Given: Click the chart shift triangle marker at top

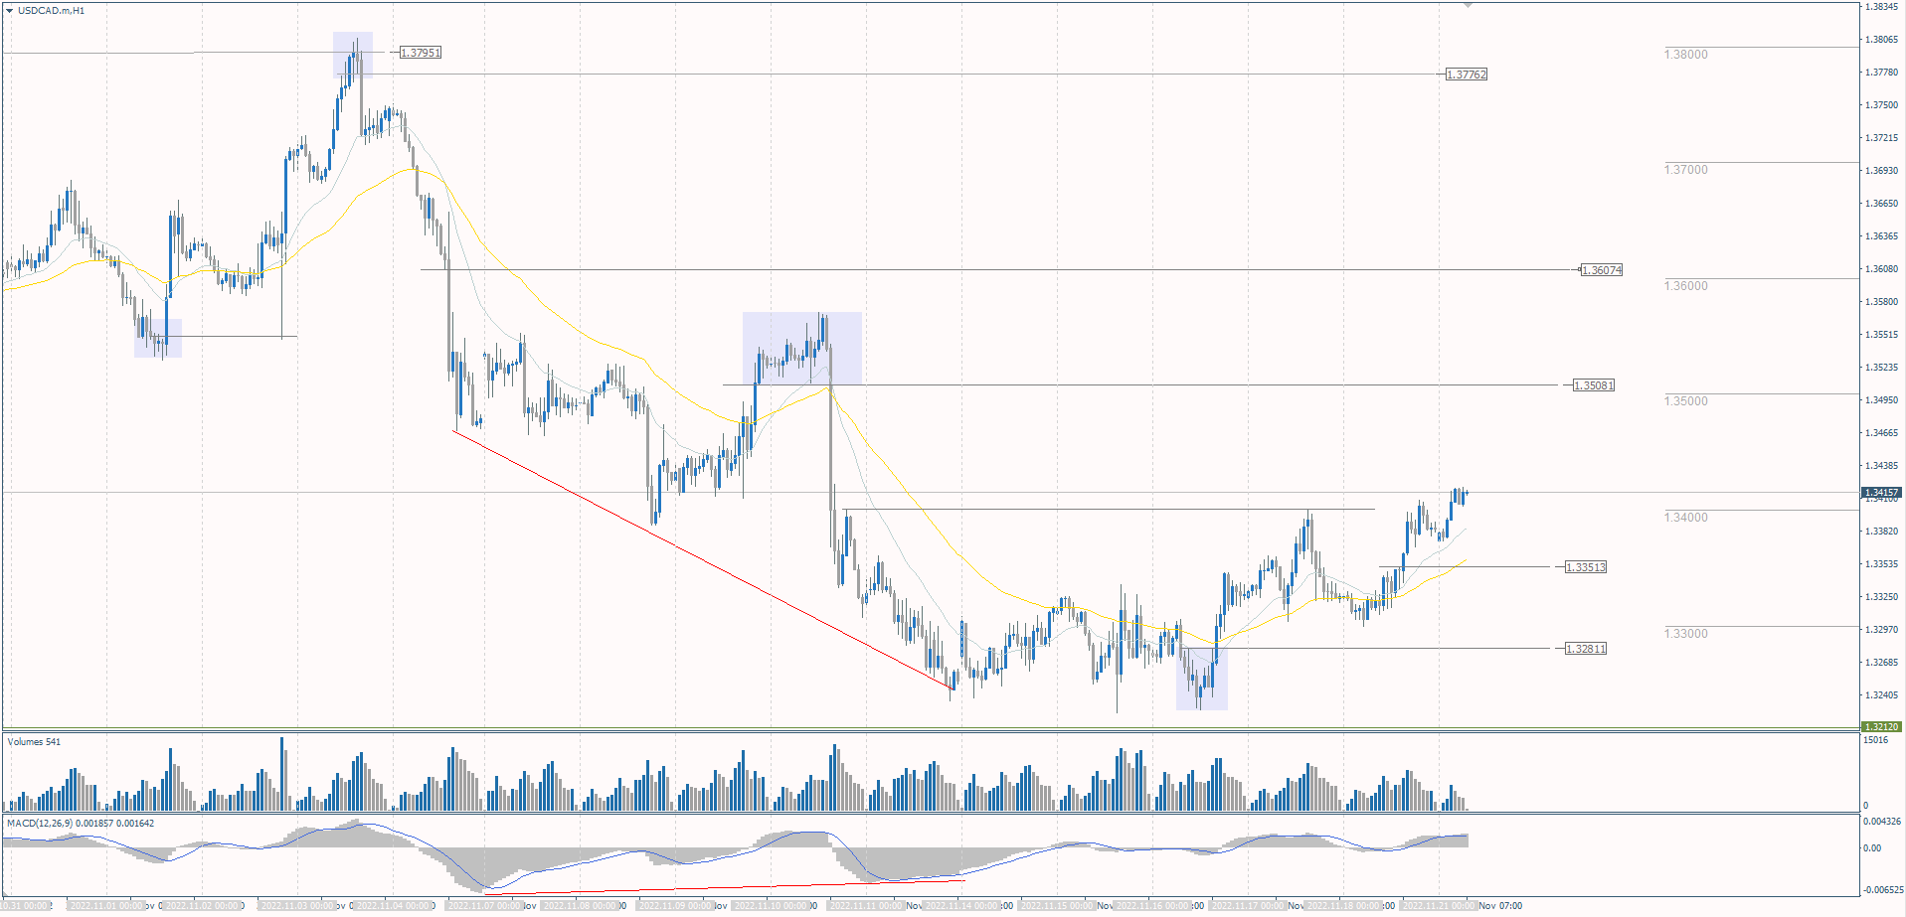Looking at the screenshot, I should point(1468,5).
